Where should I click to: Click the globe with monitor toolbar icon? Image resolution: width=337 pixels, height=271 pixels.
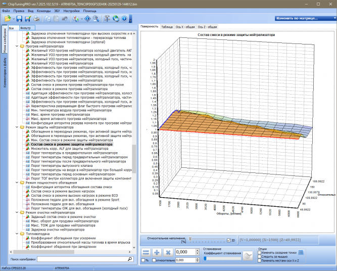click(116, 19)
